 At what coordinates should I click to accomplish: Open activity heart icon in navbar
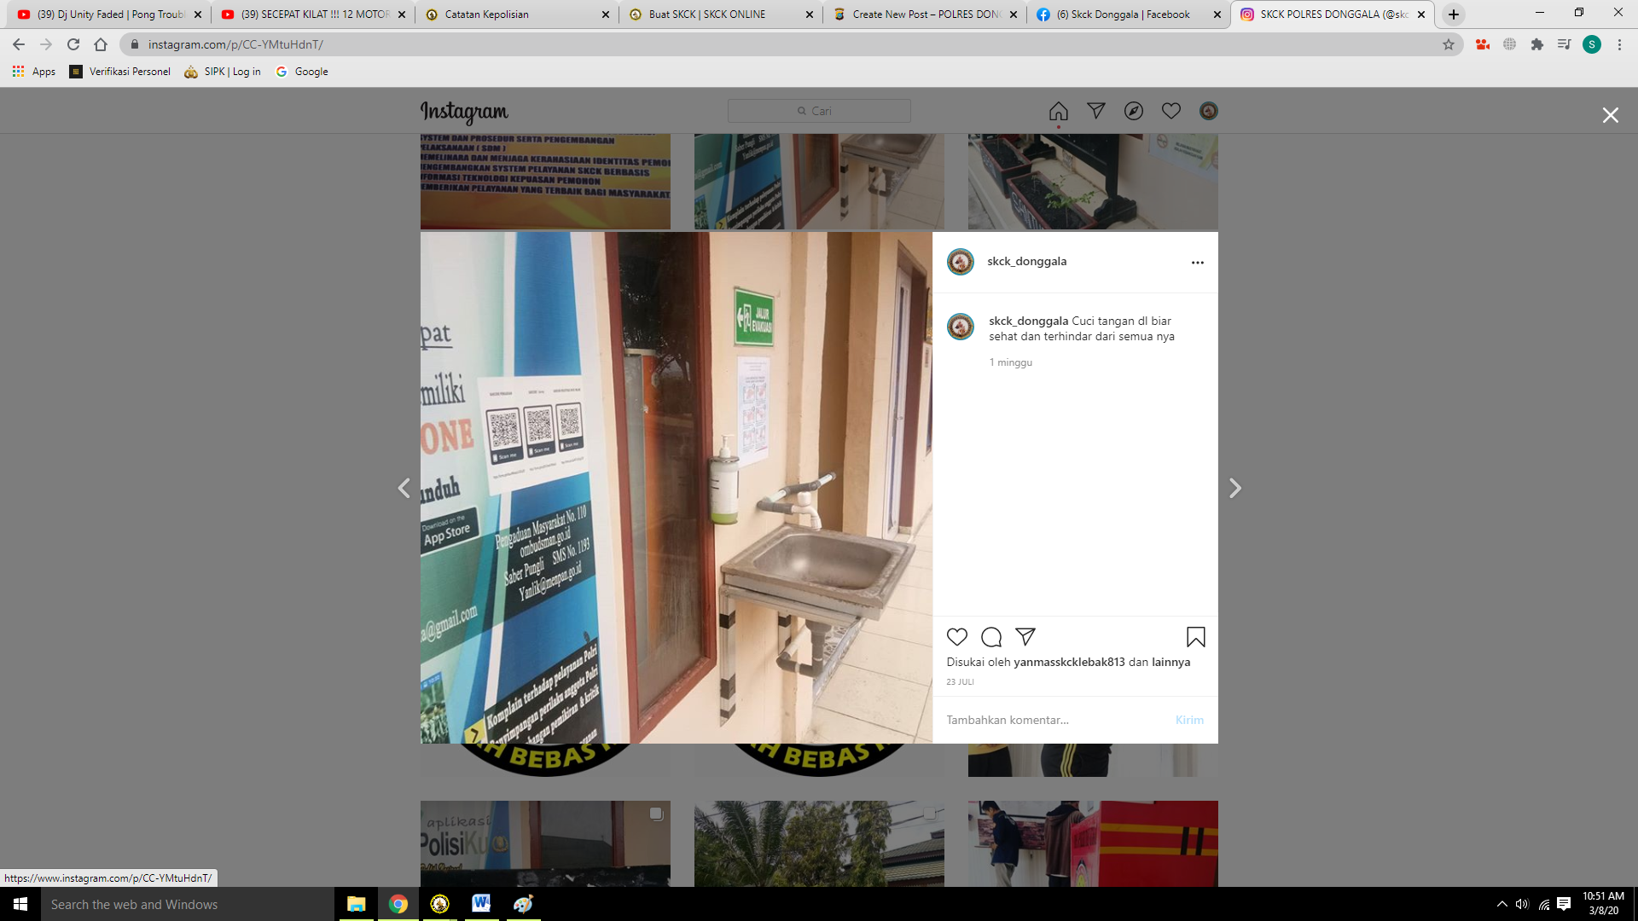1171,112
